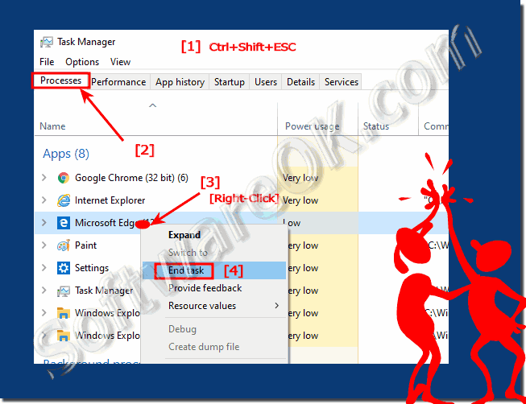Sort by the Power usage column header
The image size is (526, 404).
(x=312, y=126)
